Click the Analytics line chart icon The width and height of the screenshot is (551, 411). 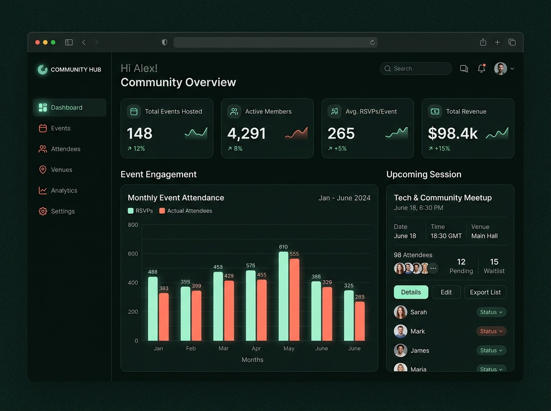coord(43,190)
